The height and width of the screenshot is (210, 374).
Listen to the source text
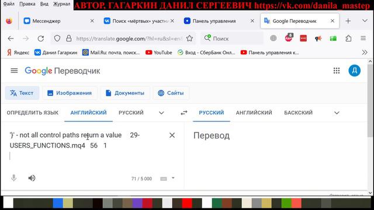(32, 178)
